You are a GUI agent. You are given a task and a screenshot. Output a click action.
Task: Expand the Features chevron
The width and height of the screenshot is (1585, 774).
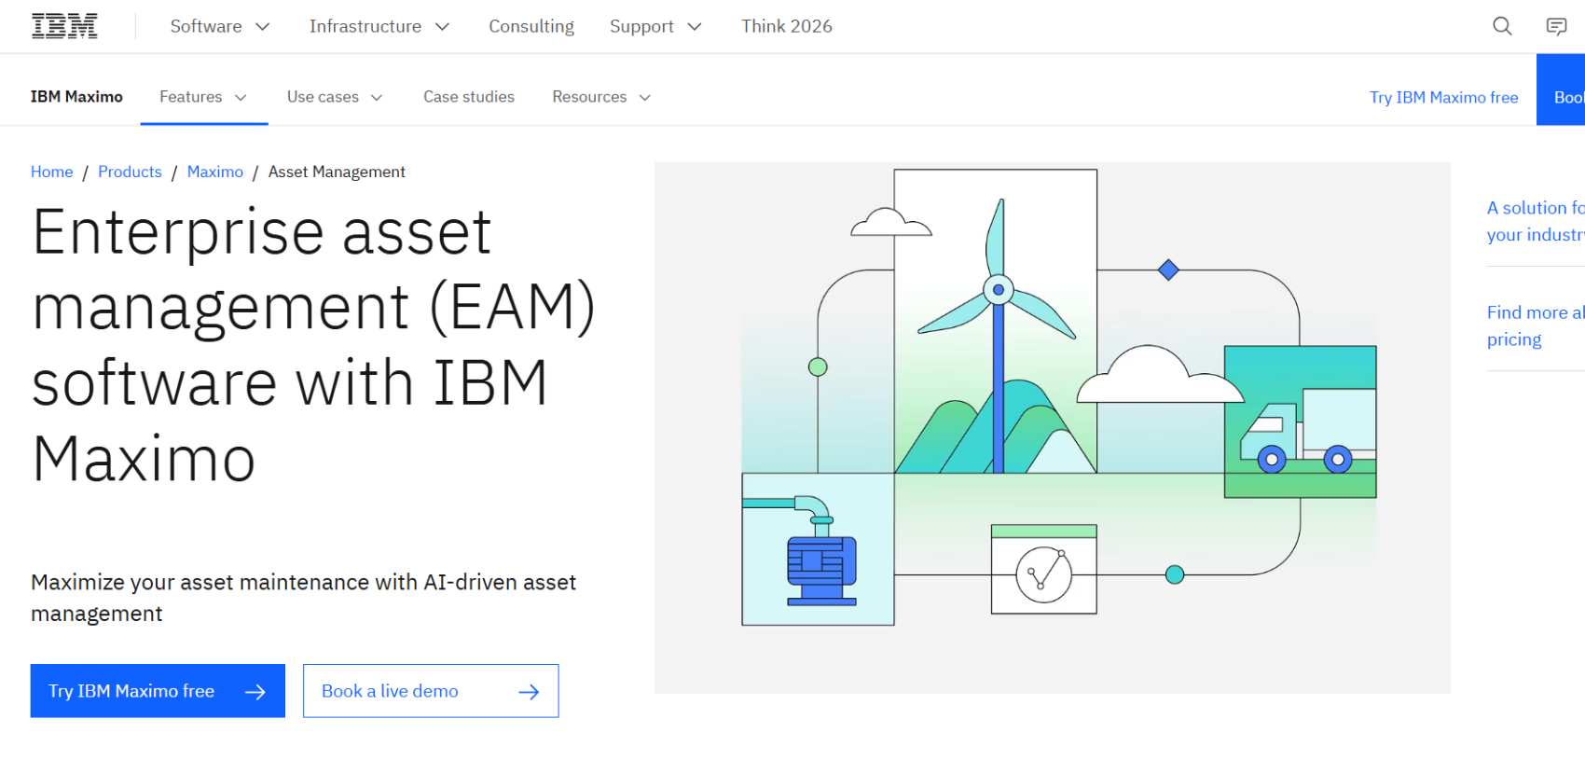[x=241, y=98]
